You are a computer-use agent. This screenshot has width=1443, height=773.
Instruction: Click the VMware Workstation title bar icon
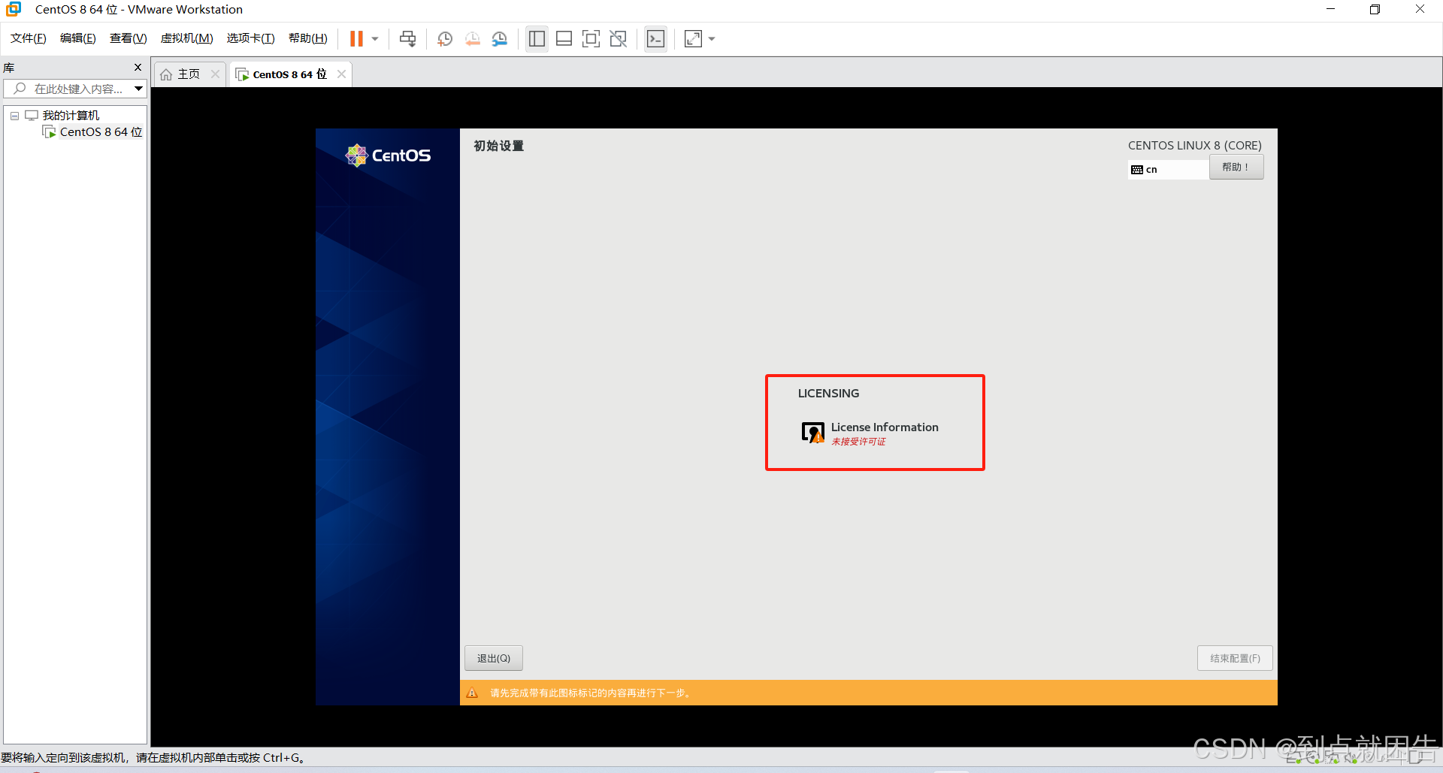(x=14, y=9)
